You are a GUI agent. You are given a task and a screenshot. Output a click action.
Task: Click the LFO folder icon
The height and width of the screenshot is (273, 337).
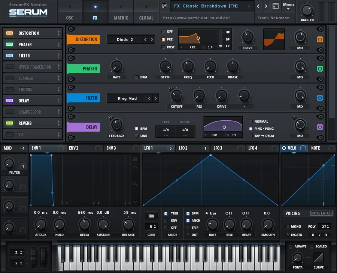tap(151, 216)
